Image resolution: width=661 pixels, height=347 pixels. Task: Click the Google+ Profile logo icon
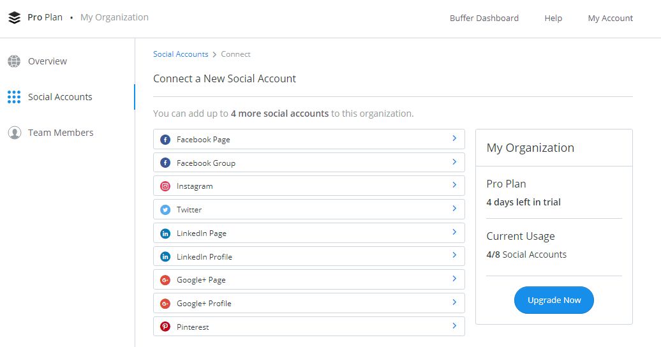pyautogui.click(x=165, y=303)
